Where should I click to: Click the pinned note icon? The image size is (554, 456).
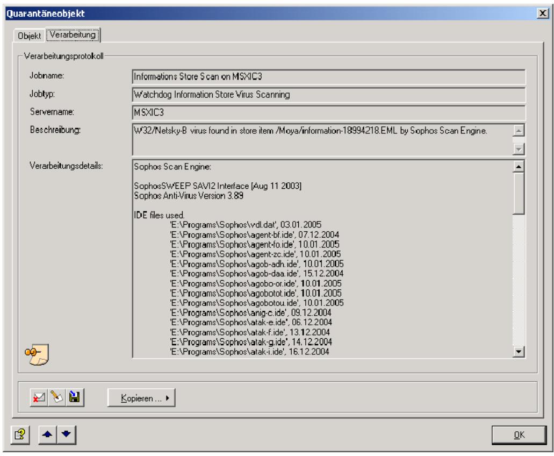(37, 354)
